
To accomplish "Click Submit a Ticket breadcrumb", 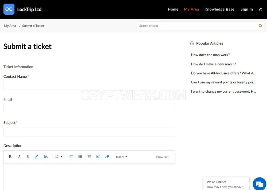I will [33, 26].
